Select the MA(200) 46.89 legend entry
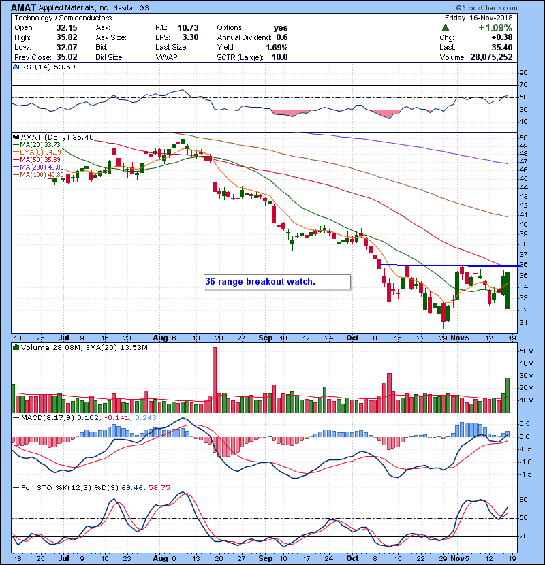This screenshot has height=565, width=545. tap(39, 167)
